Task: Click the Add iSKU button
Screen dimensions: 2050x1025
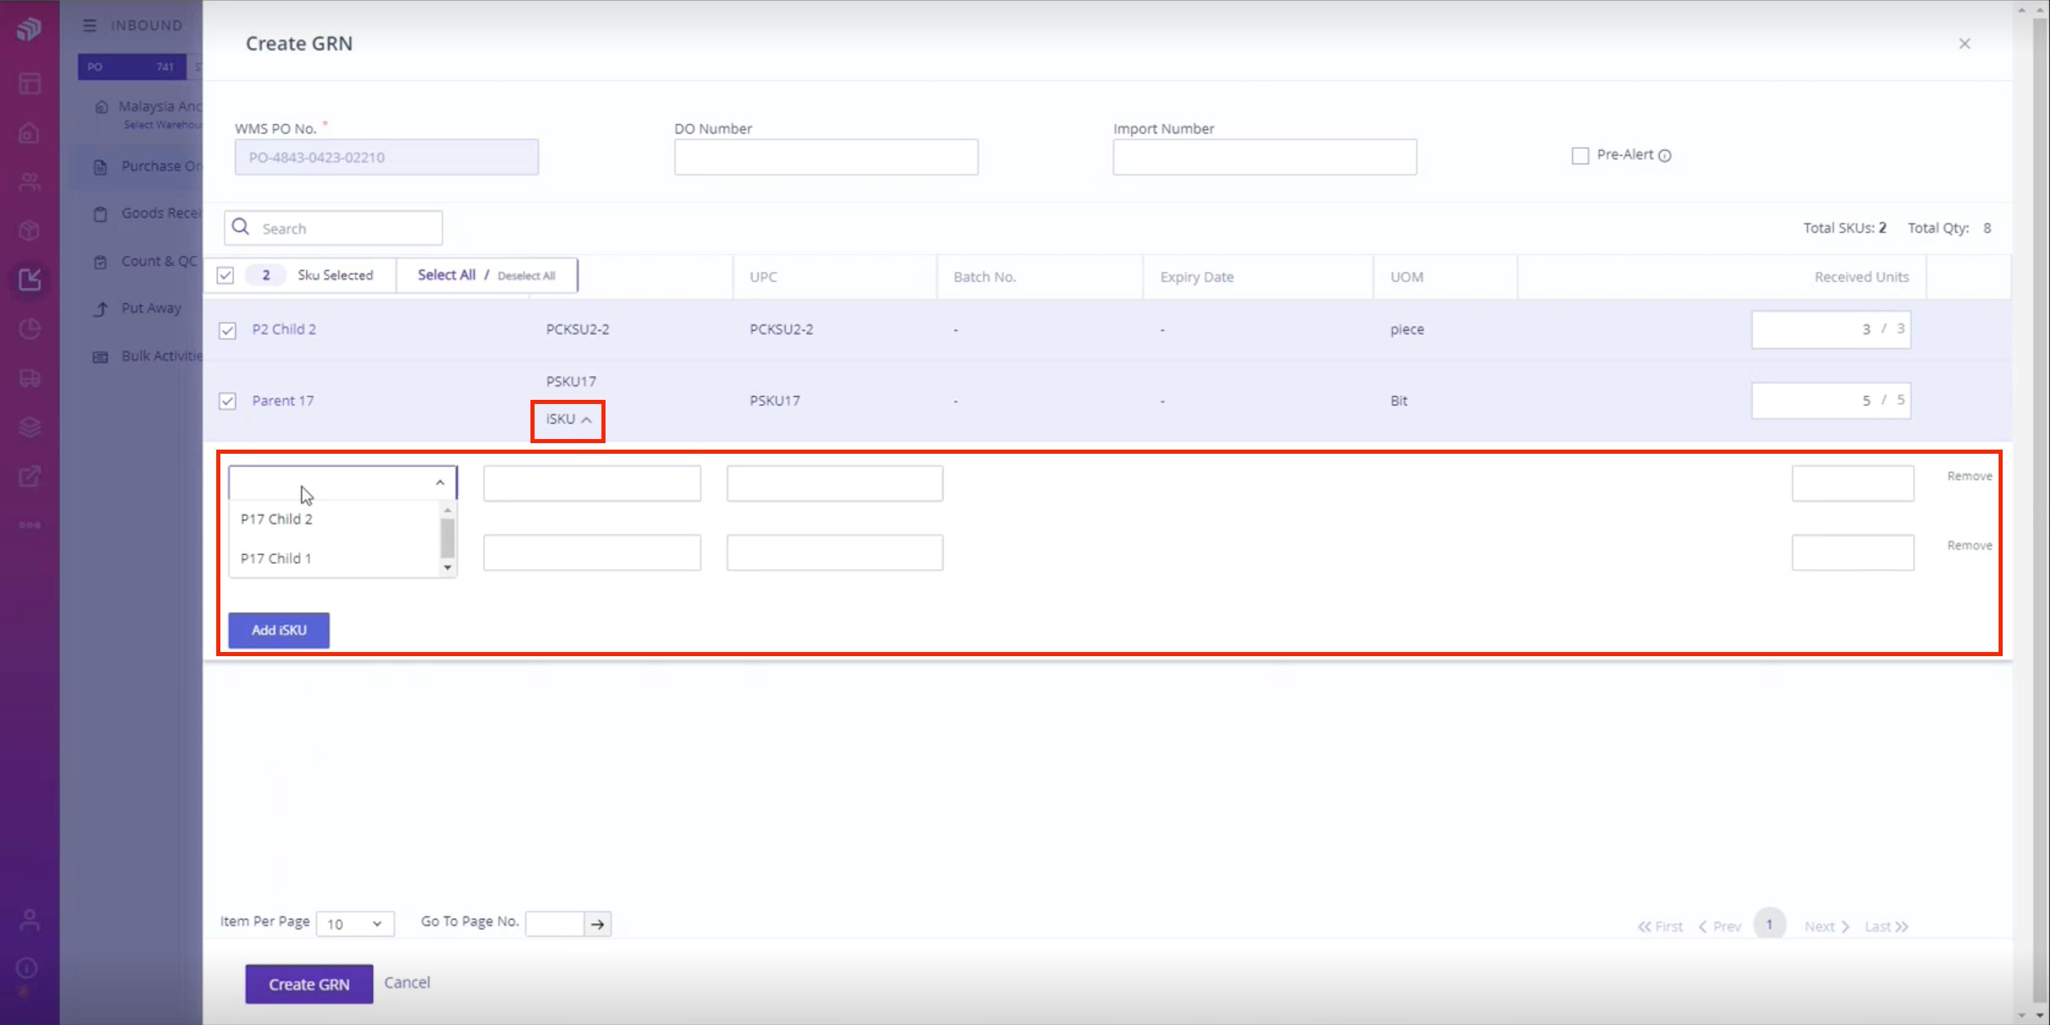Action: pos(278,630)
